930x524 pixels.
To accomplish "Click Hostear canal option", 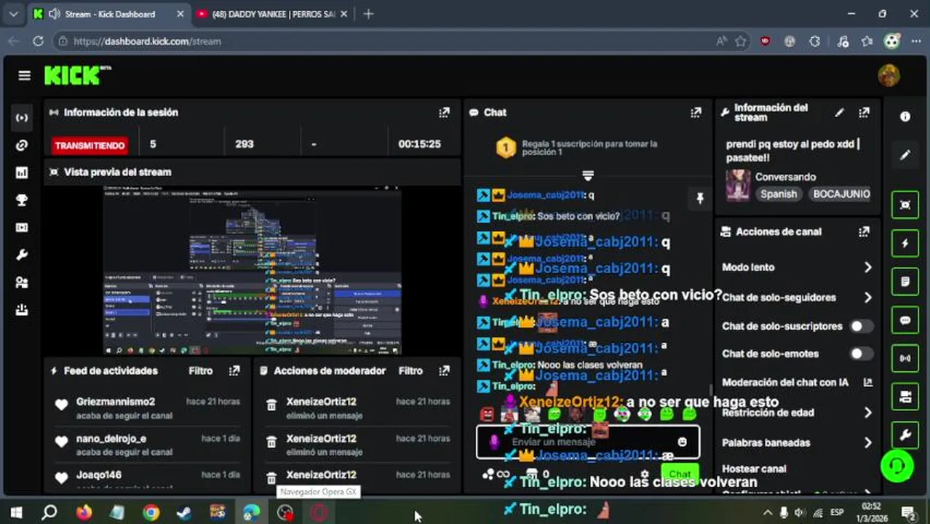I will tap(754, 469).
